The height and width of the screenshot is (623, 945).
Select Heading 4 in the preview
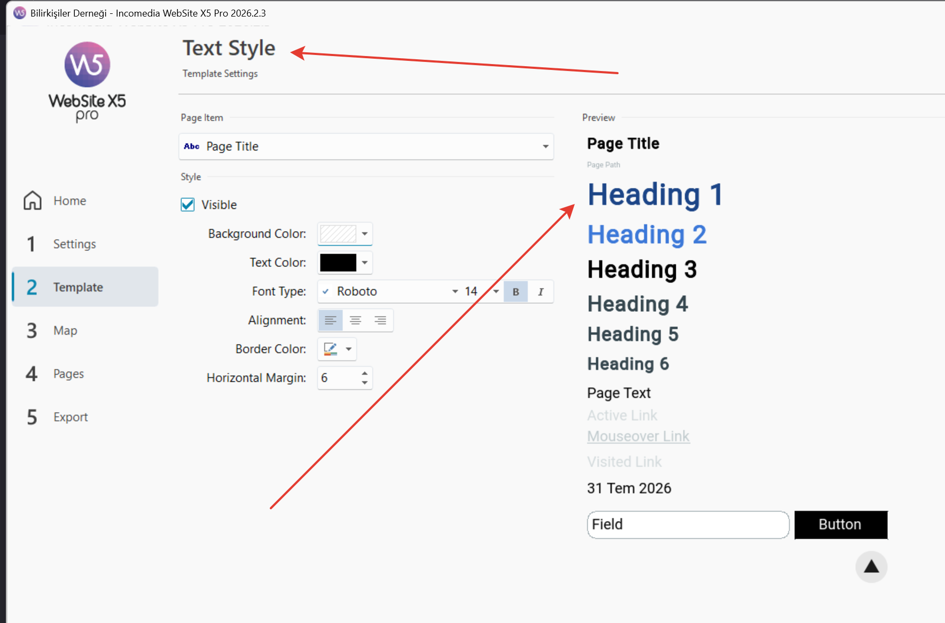coord(638,304)
